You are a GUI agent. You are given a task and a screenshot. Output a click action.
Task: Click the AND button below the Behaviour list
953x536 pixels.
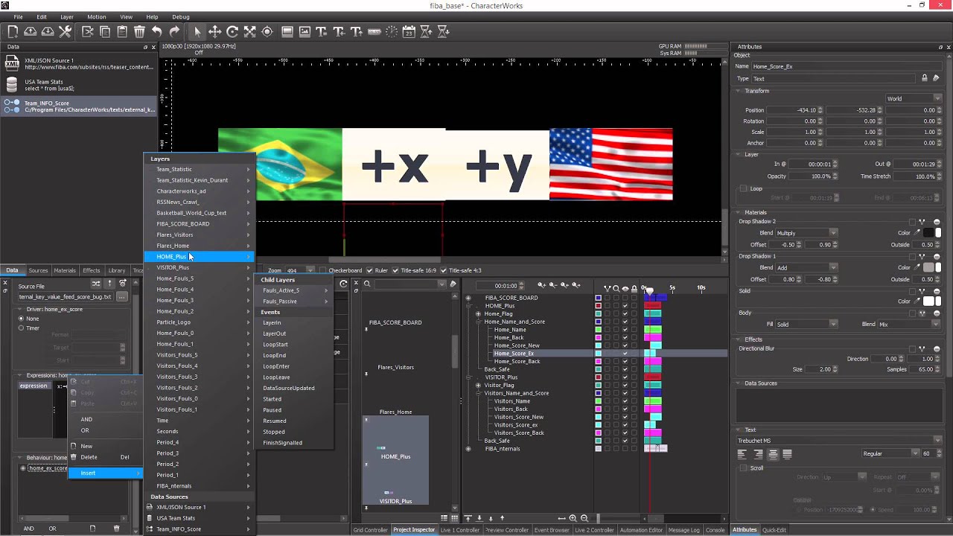point(28,529)
